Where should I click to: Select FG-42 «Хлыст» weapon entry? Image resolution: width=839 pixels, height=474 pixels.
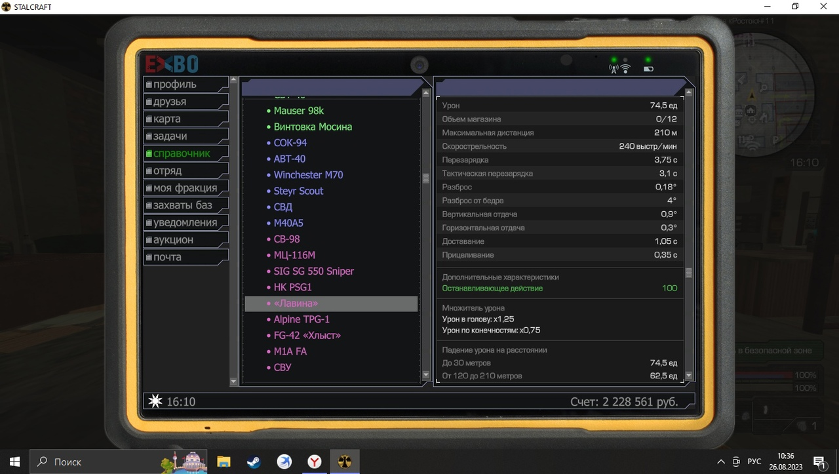pos(331,336)
